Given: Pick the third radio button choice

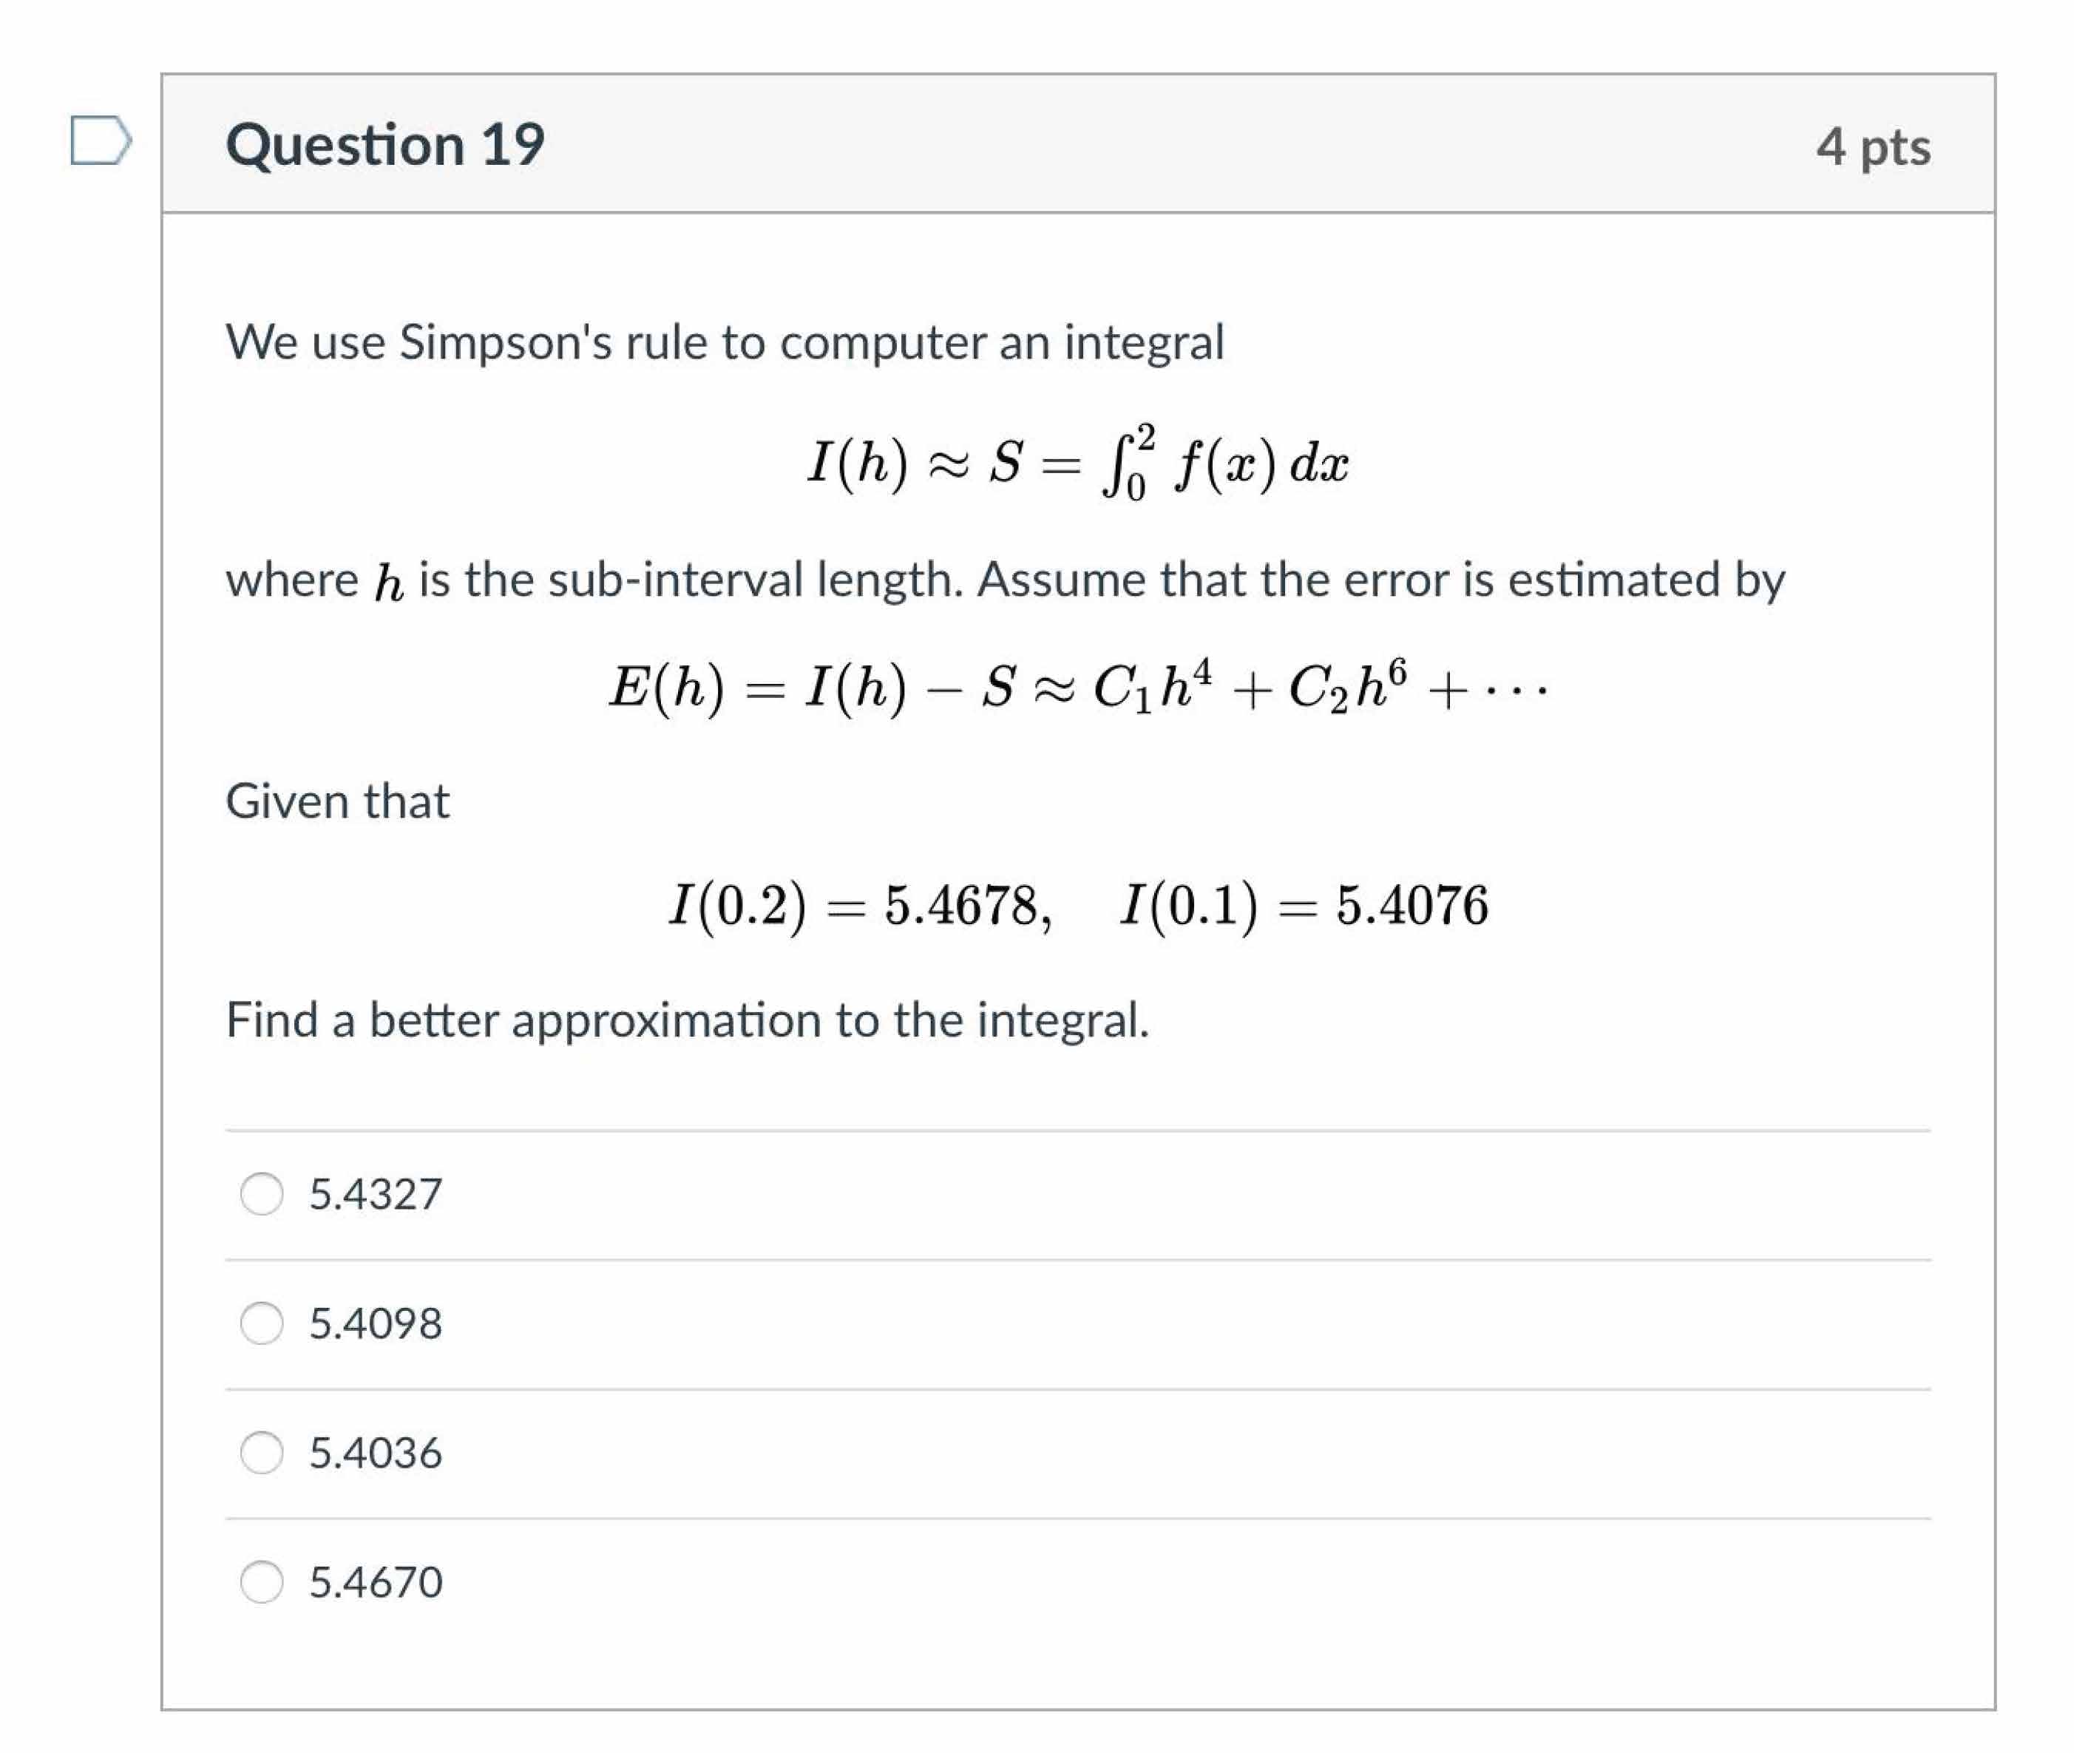Looking at the screenshot, I should coord(262,1454).
